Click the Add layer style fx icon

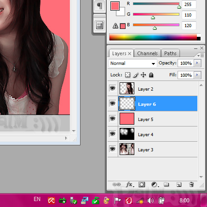(130, 184)
